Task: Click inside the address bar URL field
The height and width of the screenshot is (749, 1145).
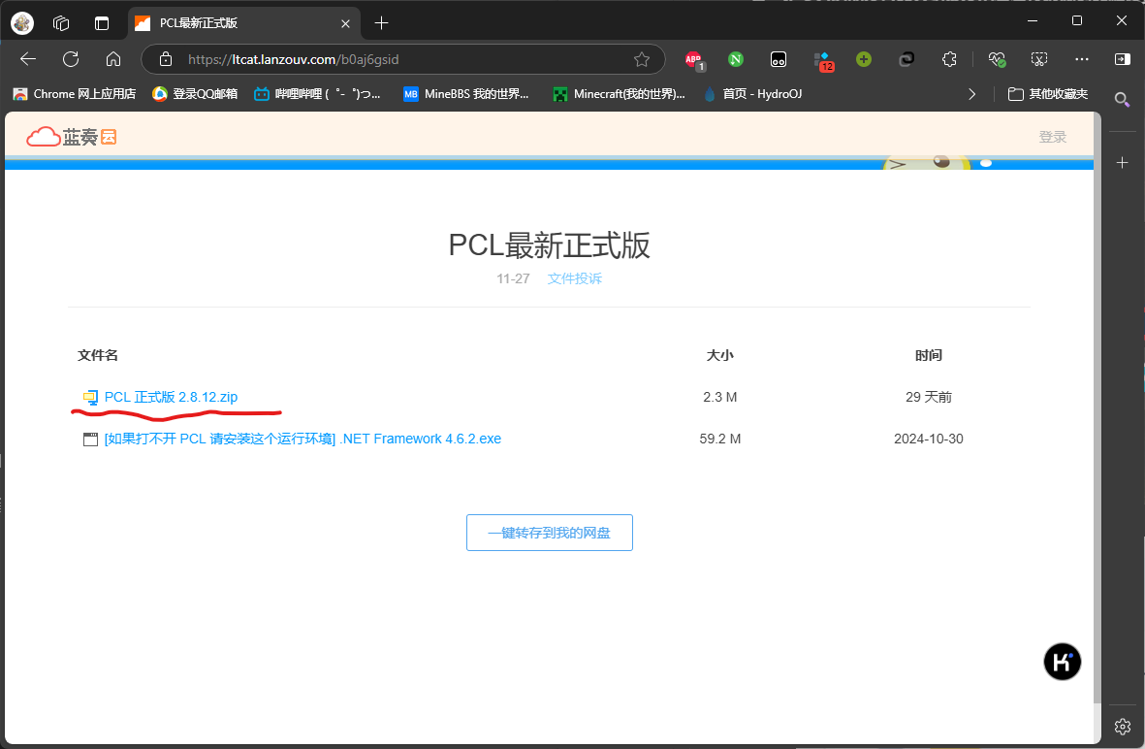Action: 388,59
